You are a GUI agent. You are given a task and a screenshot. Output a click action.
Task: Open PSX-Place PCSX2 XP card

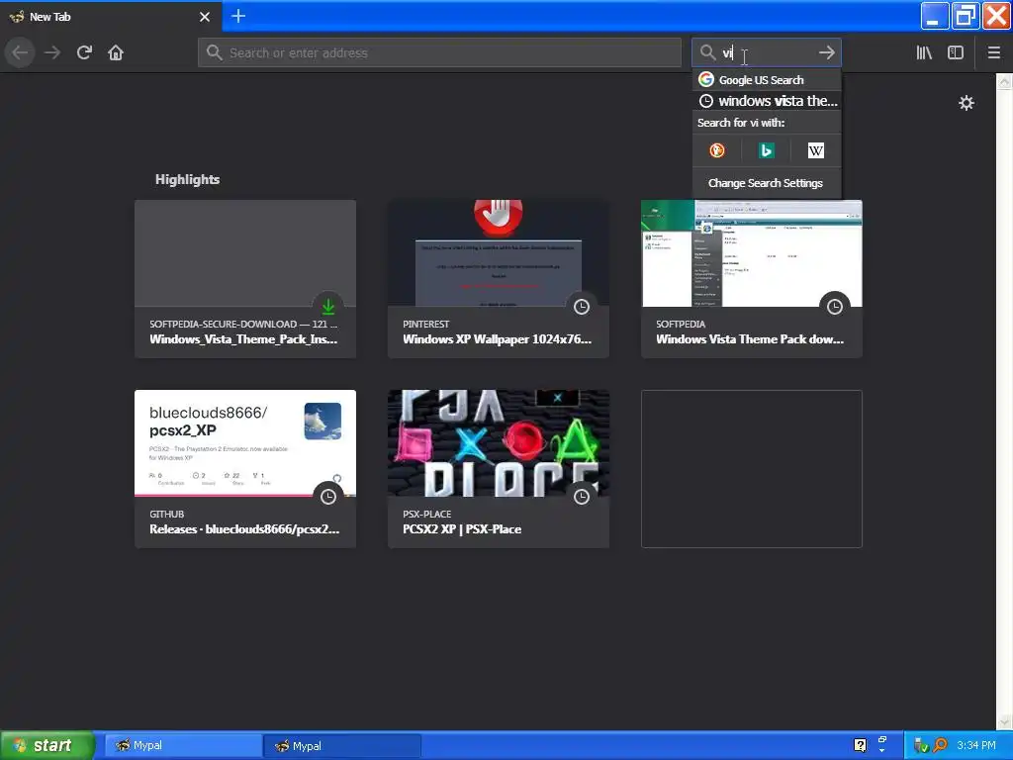[499, 468]
